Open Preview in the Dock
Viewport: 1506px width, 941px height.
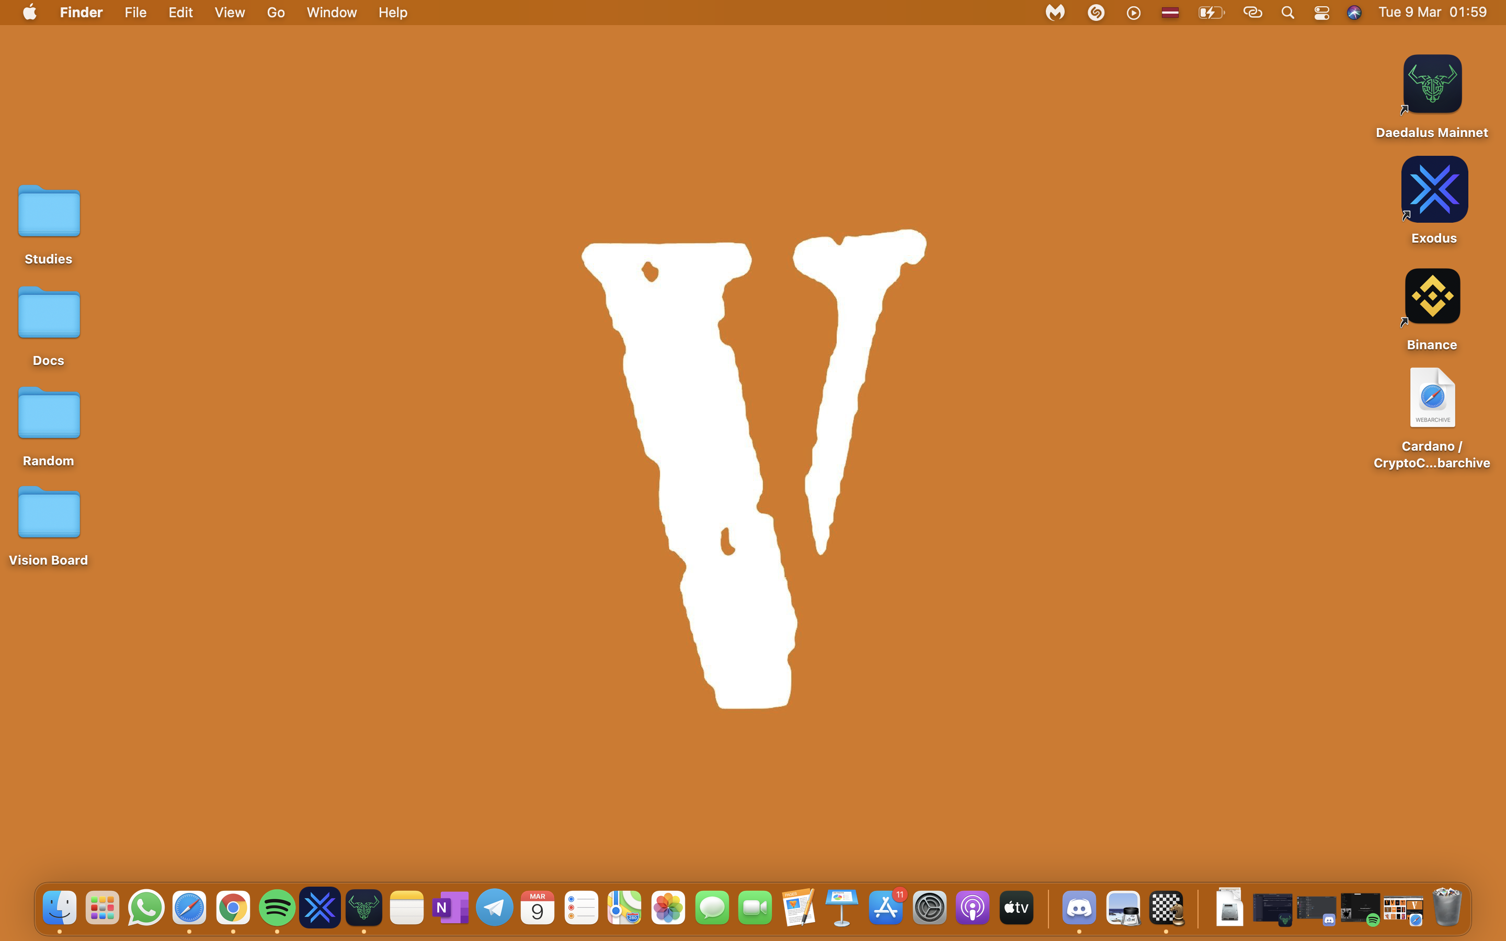click(x=1123, y=908)
